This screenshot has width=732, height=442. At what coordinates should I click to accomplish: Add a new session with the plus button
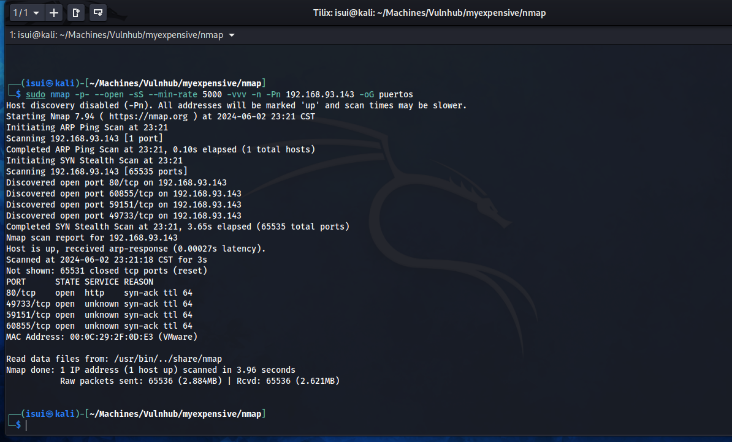point(55,12)
